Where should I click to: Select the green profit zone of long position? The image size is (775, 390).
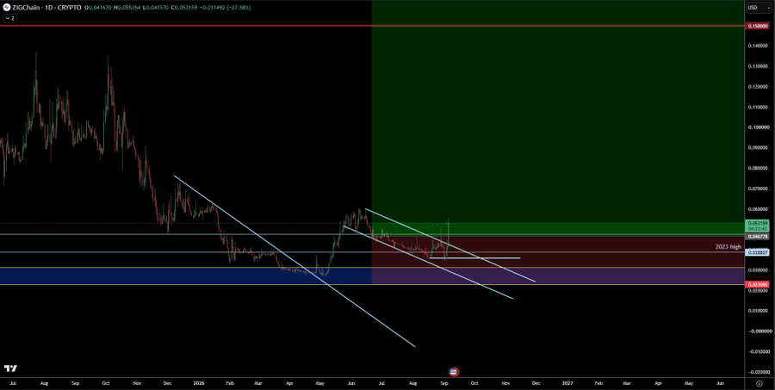(x=557, y=118)
